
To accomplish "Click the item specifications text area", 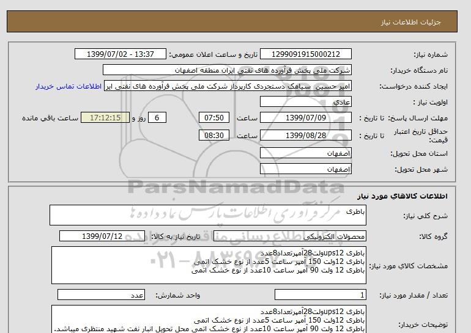I will [209, 265].
